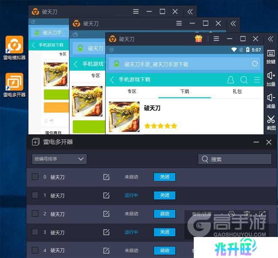This screenshot has height=258, width=278.
Task: Click 关闭 button for instance 1
Action: 165,195
